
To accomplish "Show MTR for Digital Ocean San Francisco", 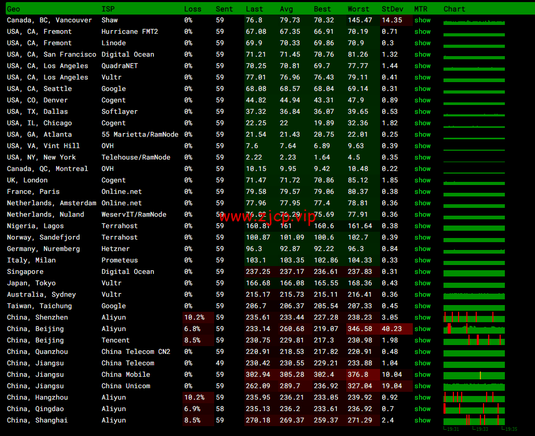I will click(x=422, y=55).
